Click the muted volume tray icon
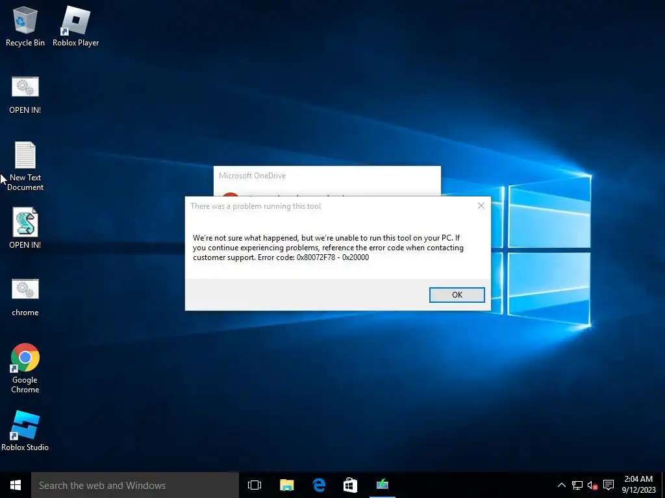The height and width of the screenshot is (498, 665). pyautogui.click(x=592, y=485)
